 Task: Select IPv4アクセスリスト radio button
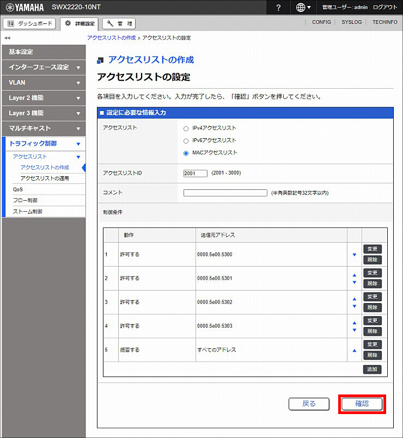(186, 129)
